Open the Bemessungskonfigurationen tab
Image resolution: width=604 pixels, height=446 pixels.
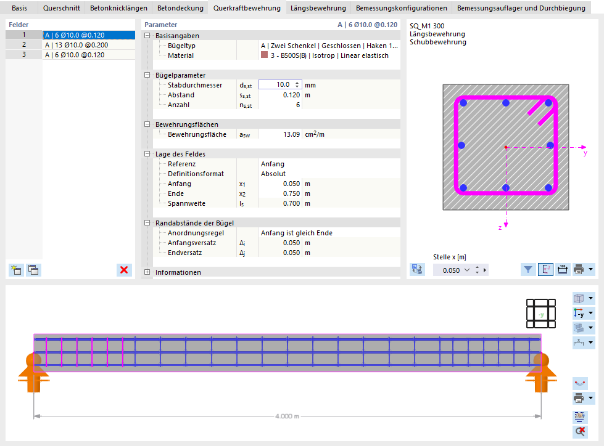(x=402, y=8)
